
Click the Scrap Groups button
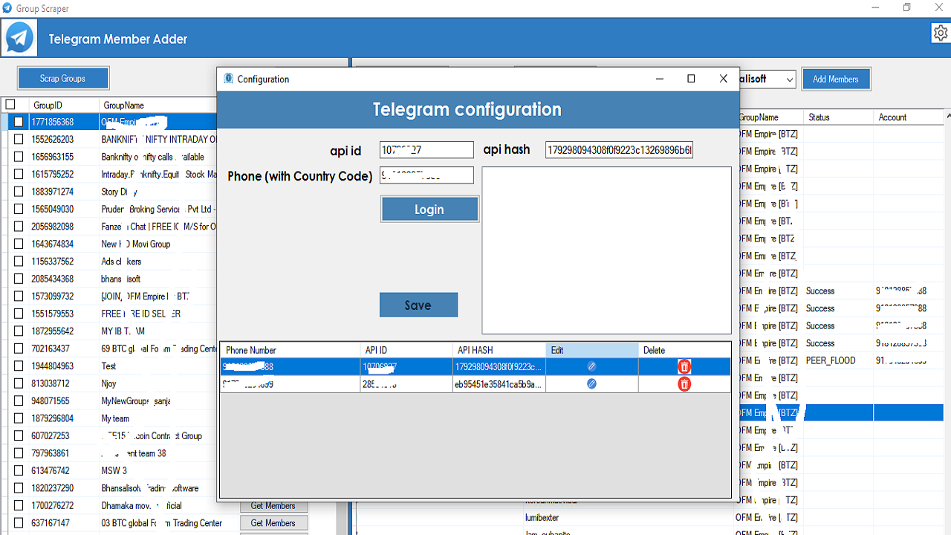(x=62, y=77)
